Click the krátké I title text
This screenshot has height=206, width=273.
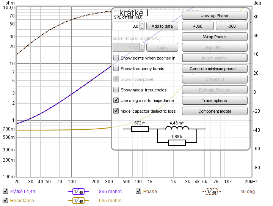point(134,13)
